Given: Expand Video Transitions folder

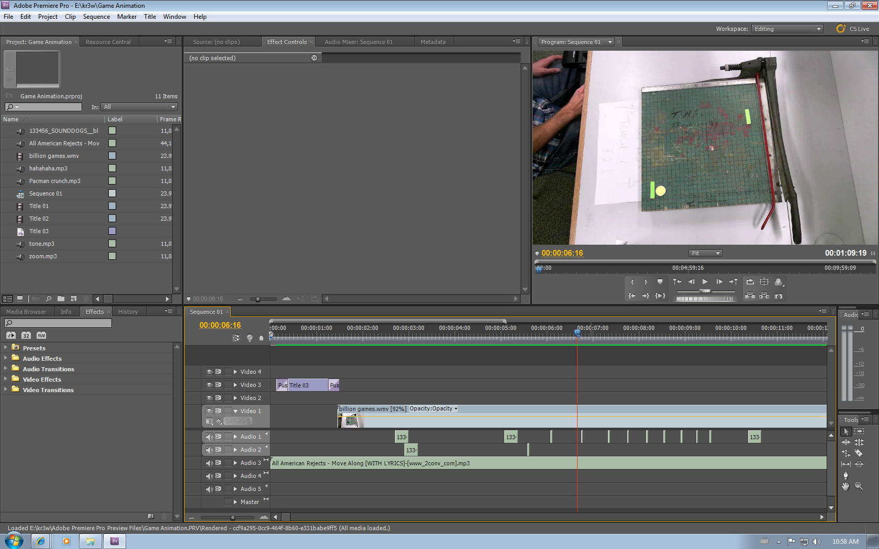Looking at the screenshot, I should [x=6, y=389].
